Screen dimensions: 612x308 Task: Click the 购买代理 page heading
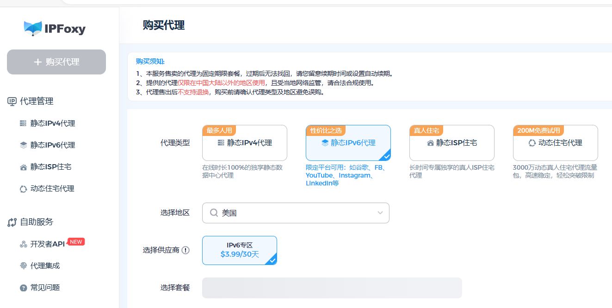click(164, 25)
